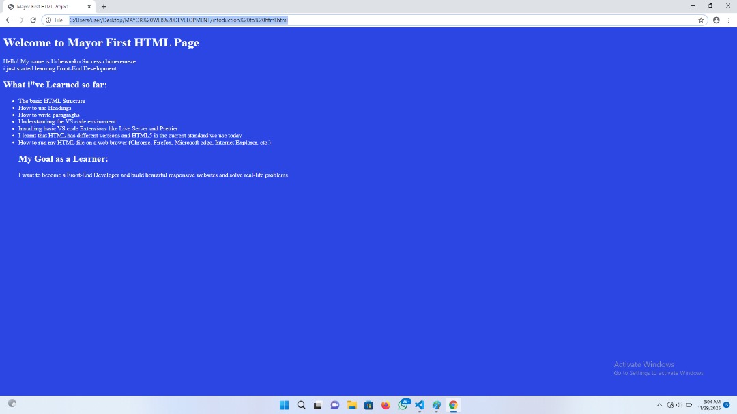
Task: Click the heading Welcome to Mayor First HTML Page
Action: coord(101,43)
